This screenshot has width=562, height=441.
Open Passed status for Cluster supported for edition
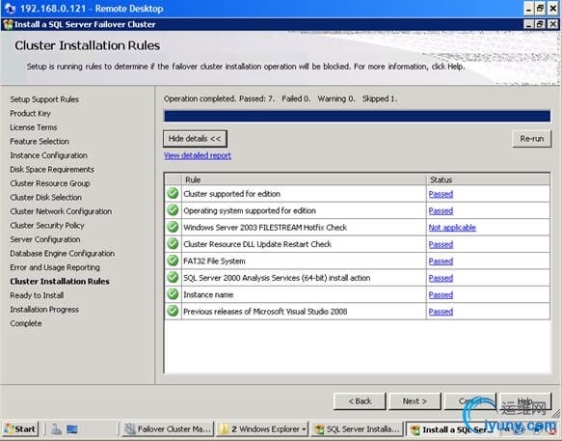coord(441,194)
